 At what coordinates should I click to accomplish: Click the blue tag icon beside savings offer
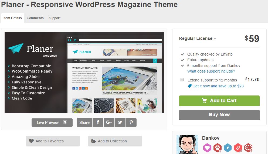(189, 86)
